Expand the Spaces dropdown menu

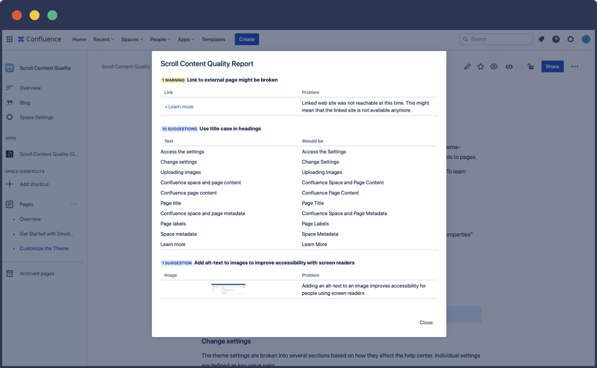tap(132, 39)
